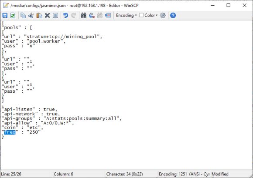Click the "250" freq value text
The image size is (253, 178).
[x=34, y=132]
